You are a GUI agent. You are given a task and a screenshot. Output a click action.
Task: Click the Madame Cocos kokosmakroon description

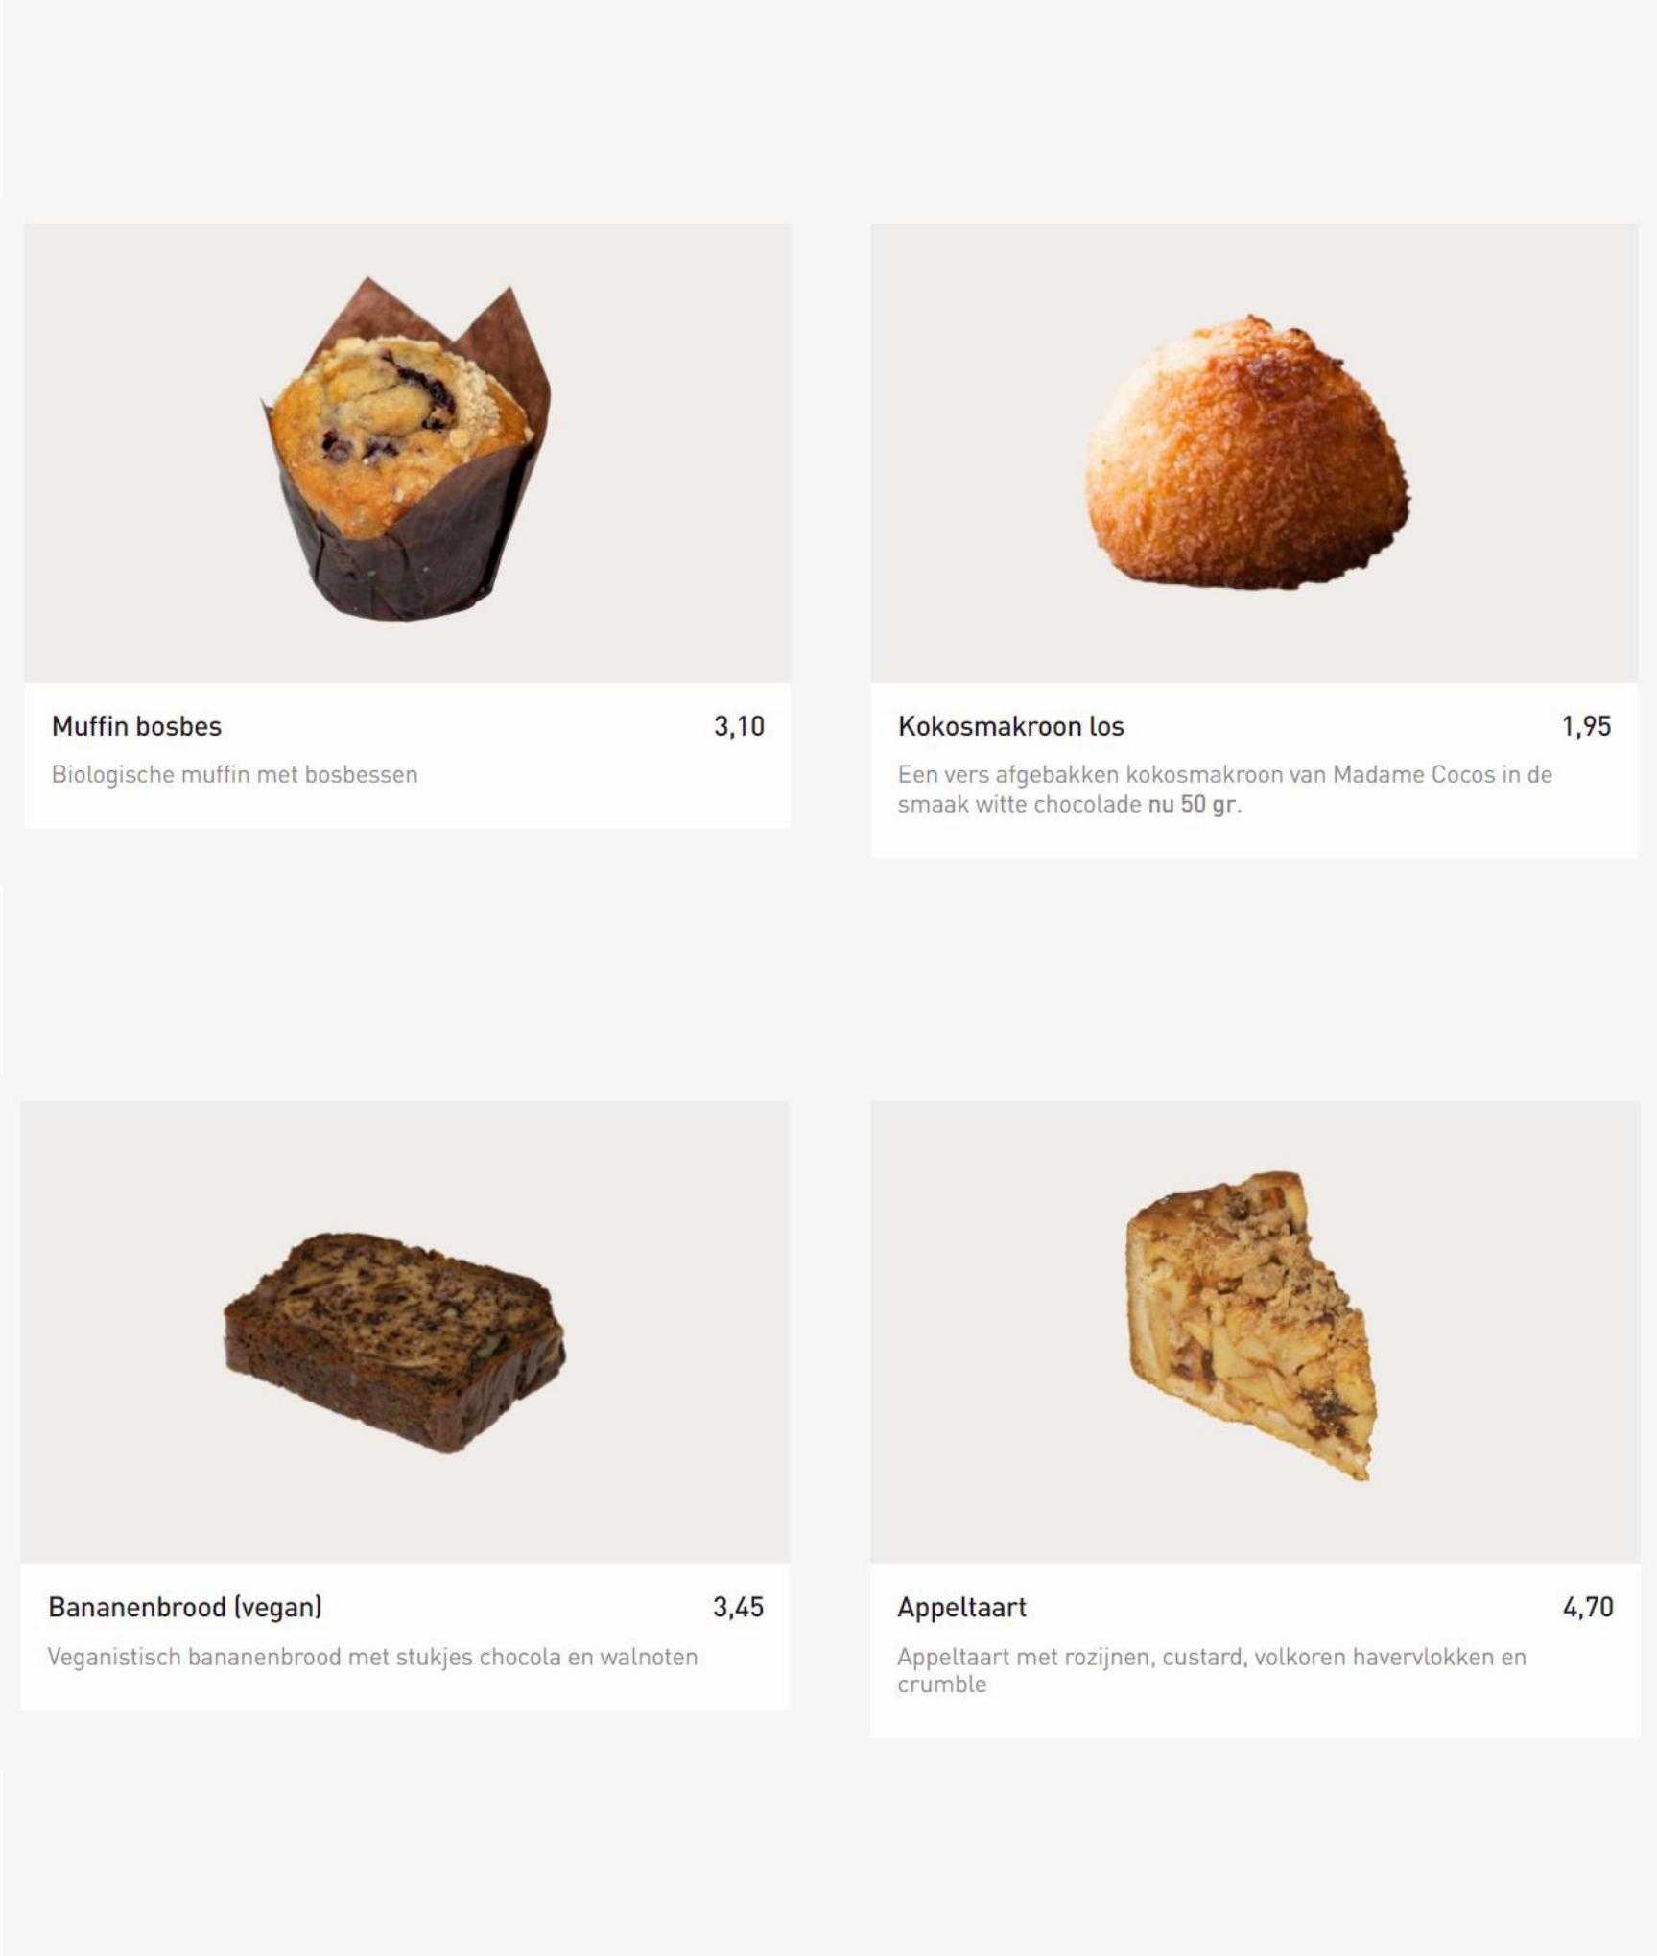(1224, 789)
